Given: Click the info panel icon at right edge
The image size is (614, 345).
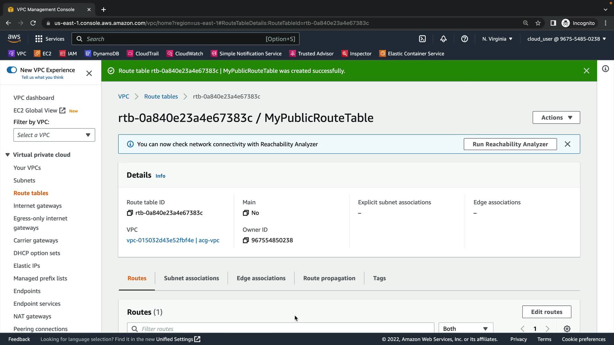Looking at the screenshot, I should coord(605,69).
